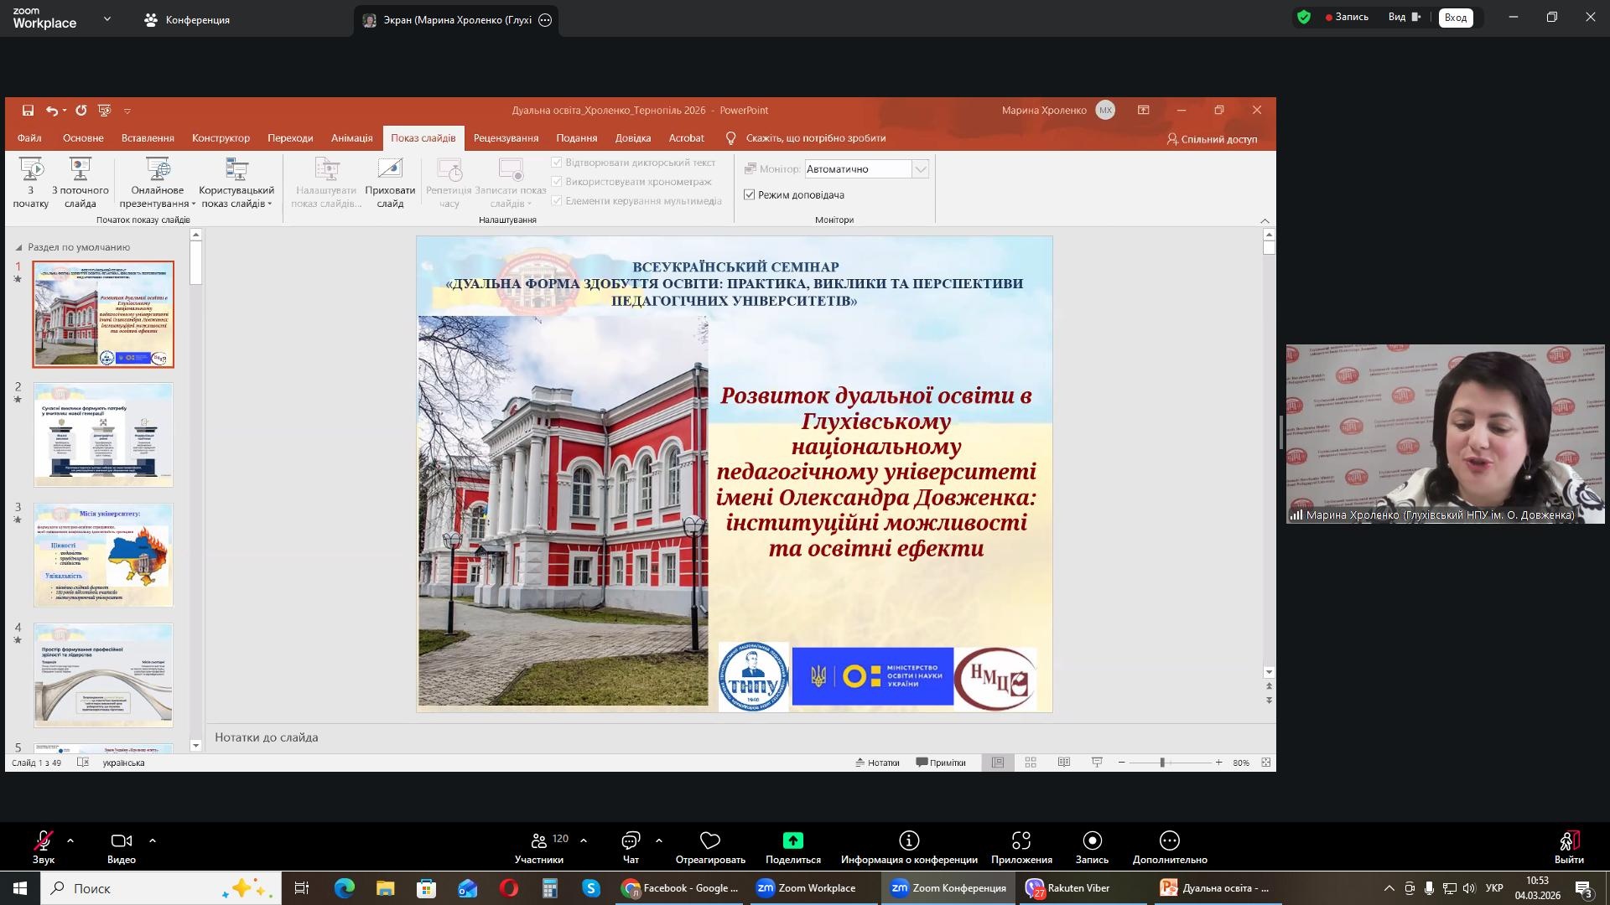This screenshot has height=905, width=1610.
Task: Expand audio options arrow next to Звук
Action: click(70, 840)
